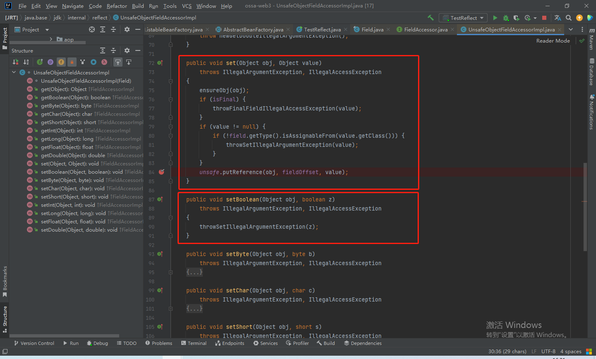596x359 pixels.
Task: Open the translate plugin icon
Action: (558, 18)
